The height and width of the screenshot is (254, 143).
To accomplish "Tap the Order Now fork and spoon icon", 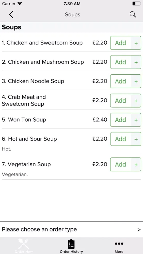I will pyautogui.click(x=24, y=244).
